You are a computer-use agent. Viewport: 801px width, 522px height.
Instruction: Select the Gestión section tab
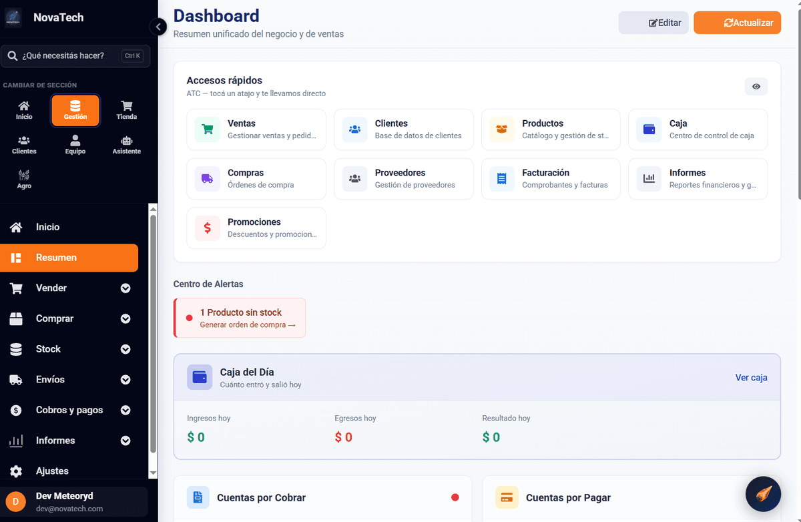click(75, 110)
